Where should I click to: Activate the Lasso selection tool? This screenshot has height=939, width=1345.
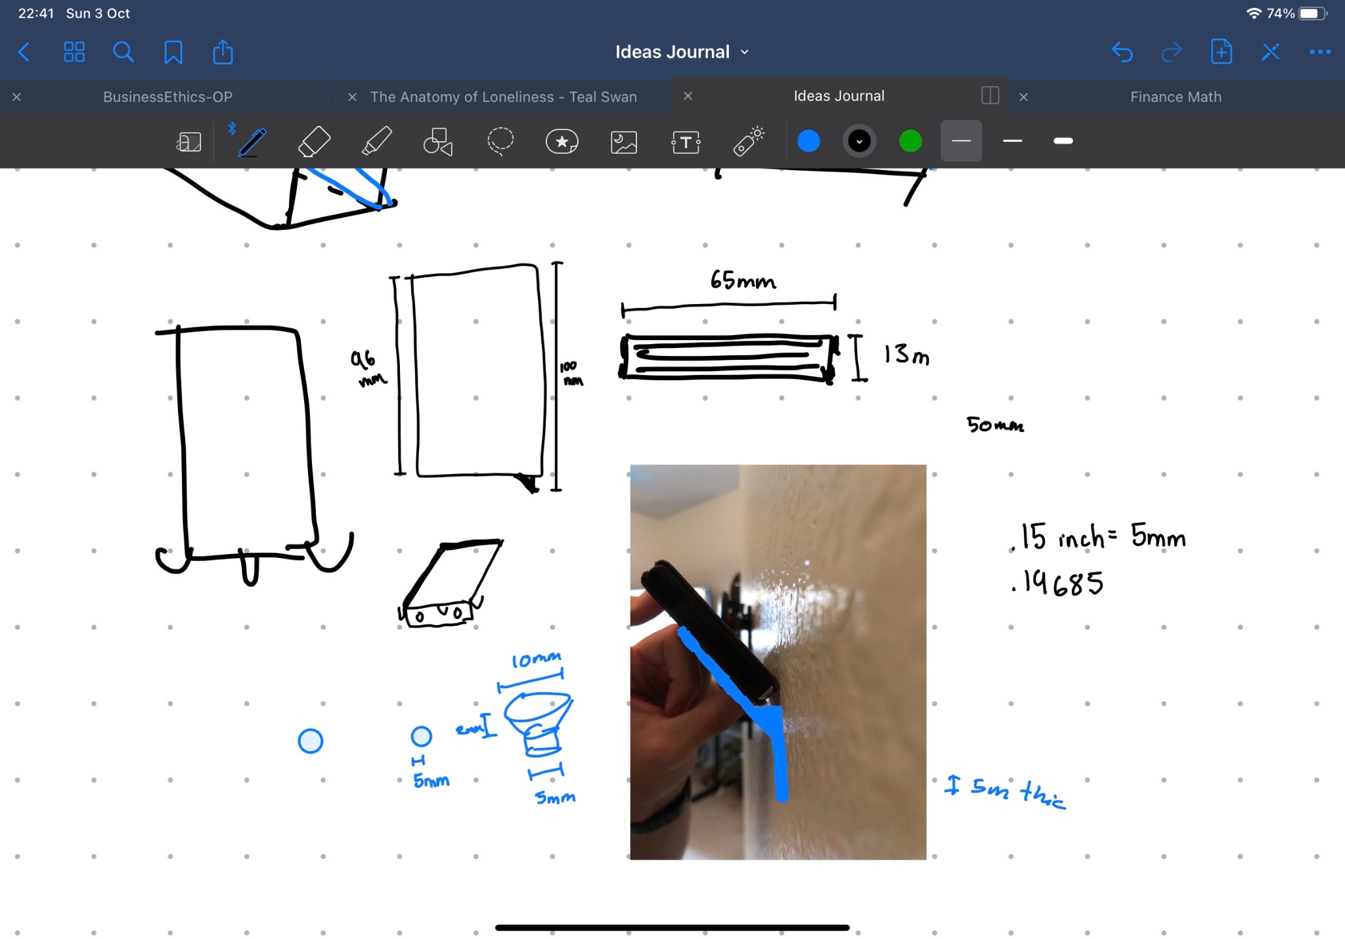pyautogui.click(x=499, y=141)
